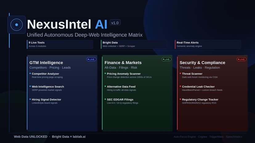Open Alternative Data Feed tool
255x143 pixels.
[x=121, y=87]
